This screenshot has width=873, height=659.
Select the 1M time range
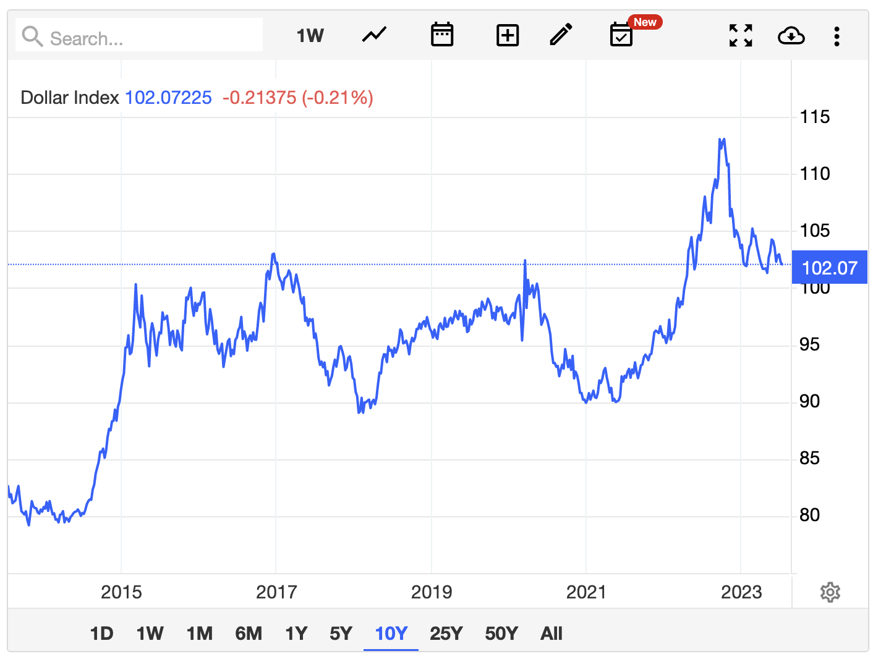click(200, 634)
